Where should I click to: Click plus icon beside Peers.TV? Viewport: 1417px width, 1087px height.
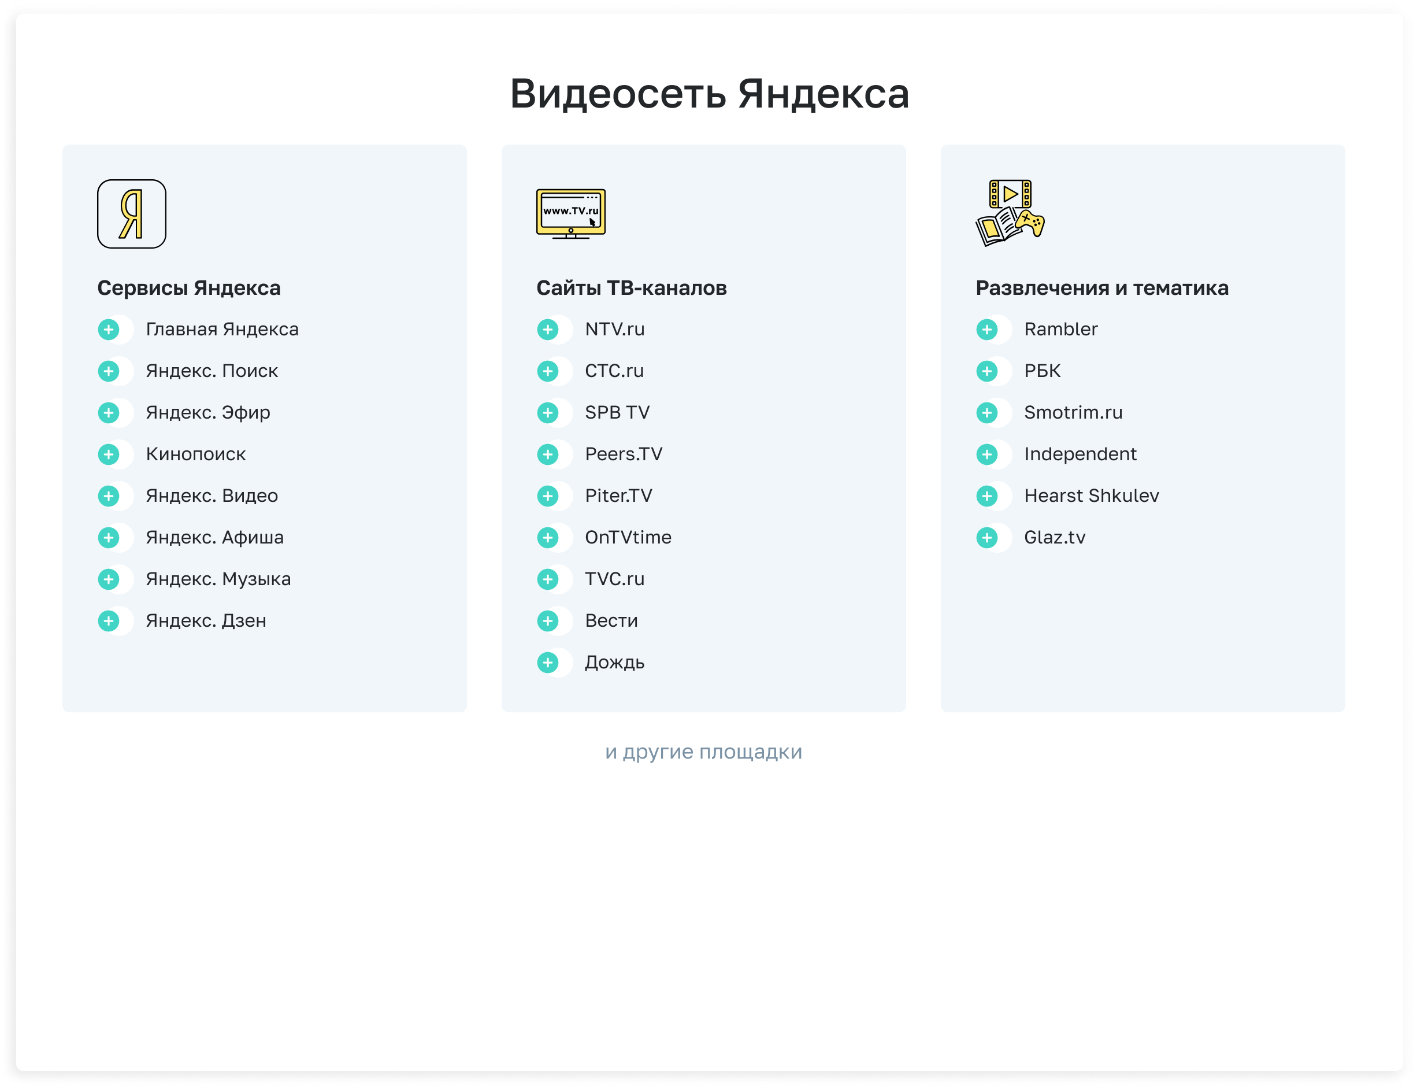coord(548,454)
